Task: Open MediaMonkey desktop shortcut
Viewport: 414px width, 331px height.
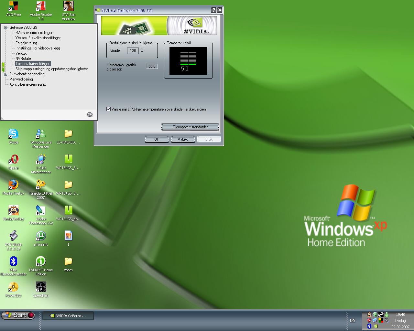Action: [x=13, y=210]
